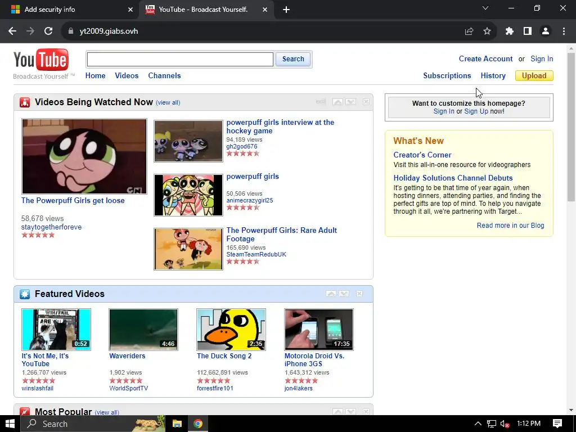Open the Extensions puzzle icon
Screen dimensions: 576x432
(x=510, y=31)
